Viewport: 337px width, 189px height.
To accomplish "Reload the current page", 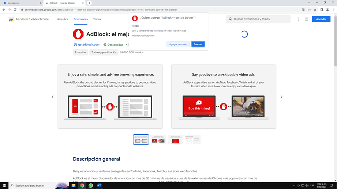I will tap(15, 9).
